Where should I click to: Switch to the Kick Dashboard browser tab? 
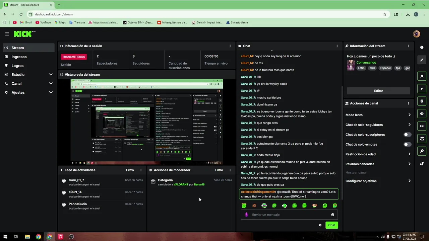[x=28, y=5]
